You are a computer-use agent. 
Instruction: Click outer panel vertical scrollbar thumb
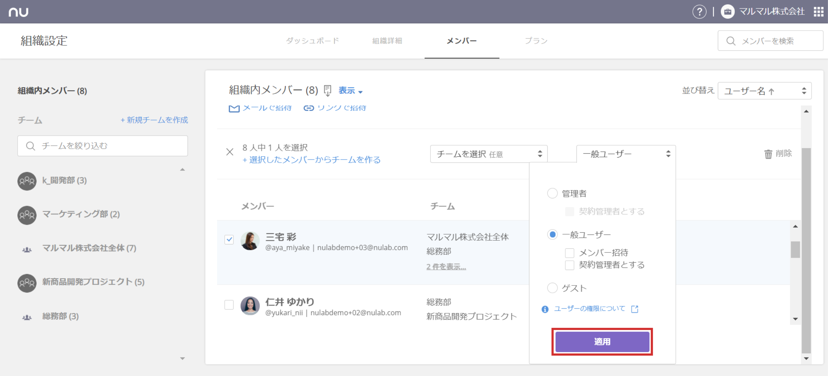[806, 250]
